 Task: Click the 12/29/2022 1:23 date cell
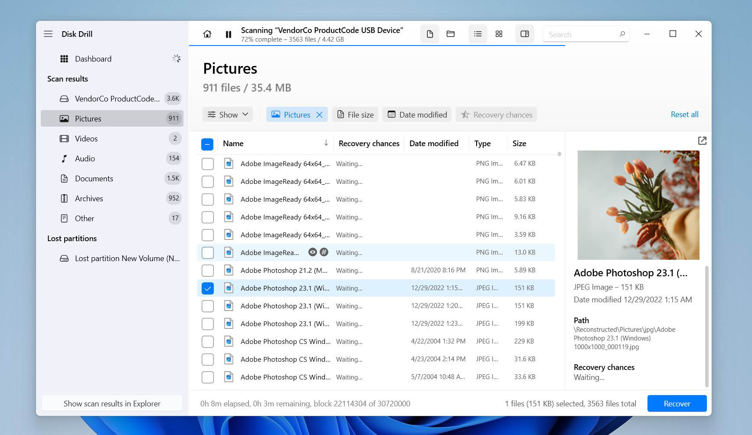pos(437,324)
